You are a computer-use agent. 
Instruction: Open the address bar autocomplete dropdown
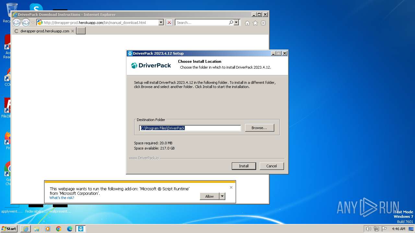[x=161, y=23]
